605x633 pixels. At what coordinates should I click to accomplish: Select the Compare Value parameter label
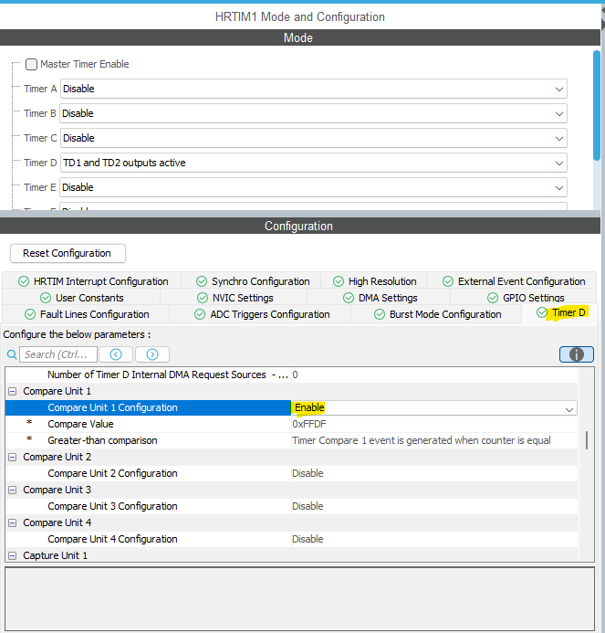click(x=80, y=425)
